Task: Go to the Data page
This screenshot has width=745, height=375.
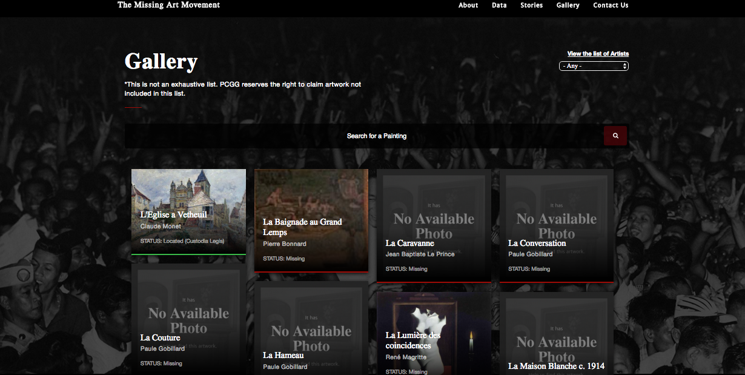Action: pos(499,5)
